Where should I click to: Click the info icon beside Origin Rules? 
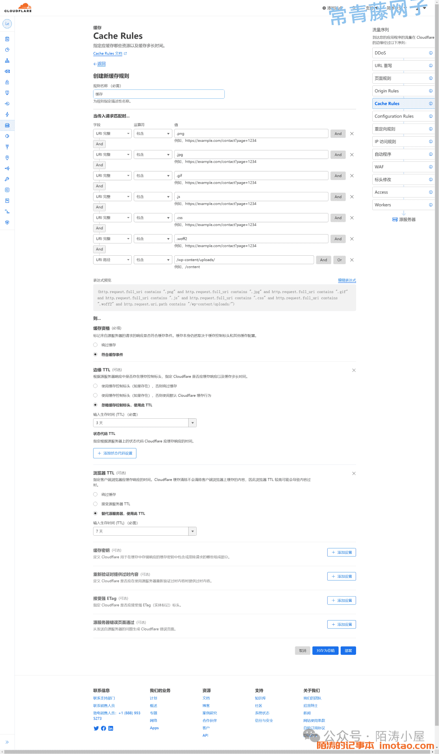tap(430, 91)
